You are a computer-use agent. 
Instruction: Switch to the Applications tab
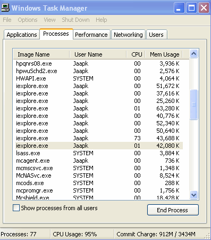(22, 35)
